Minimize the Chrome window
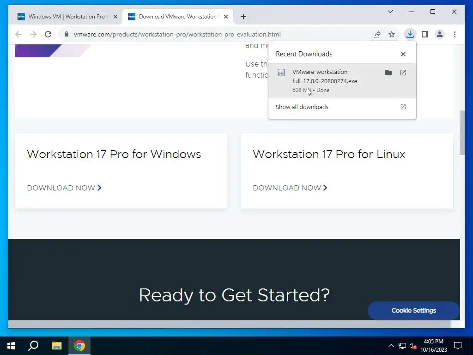Screen dimensions: 473x355 point(412,12)
